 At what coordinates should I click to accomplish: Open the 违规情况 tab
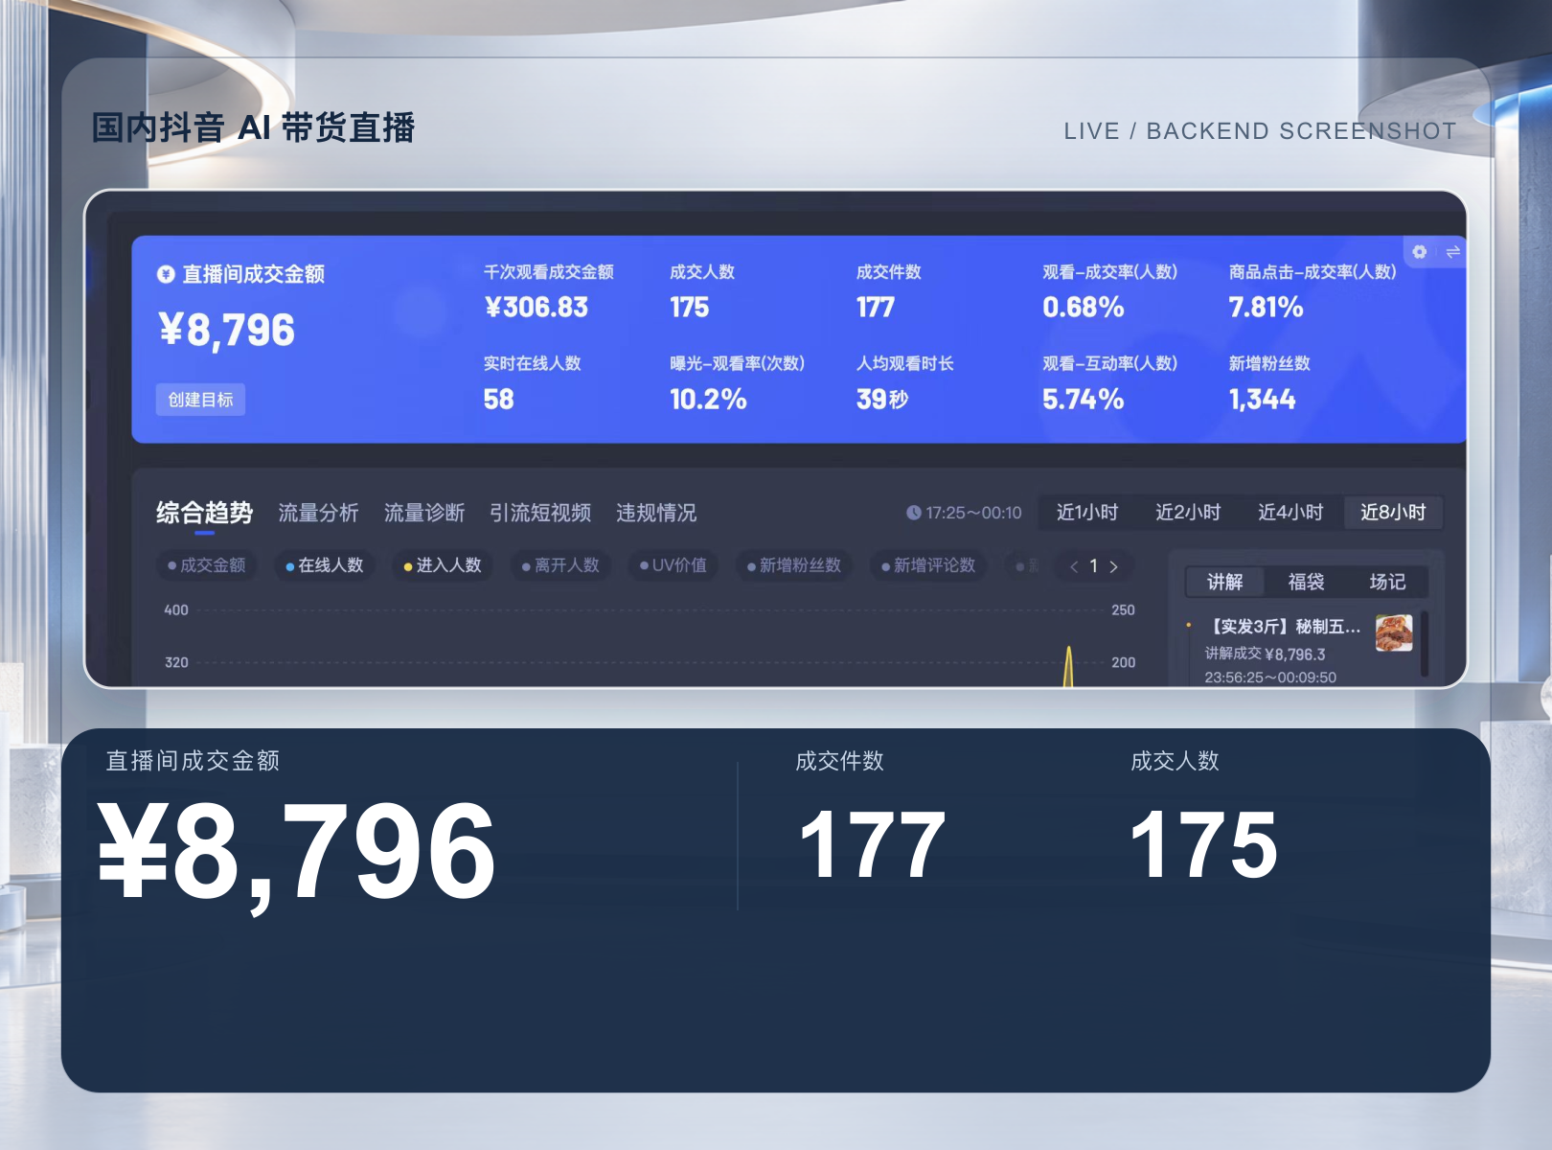click(x=656, y=513)
